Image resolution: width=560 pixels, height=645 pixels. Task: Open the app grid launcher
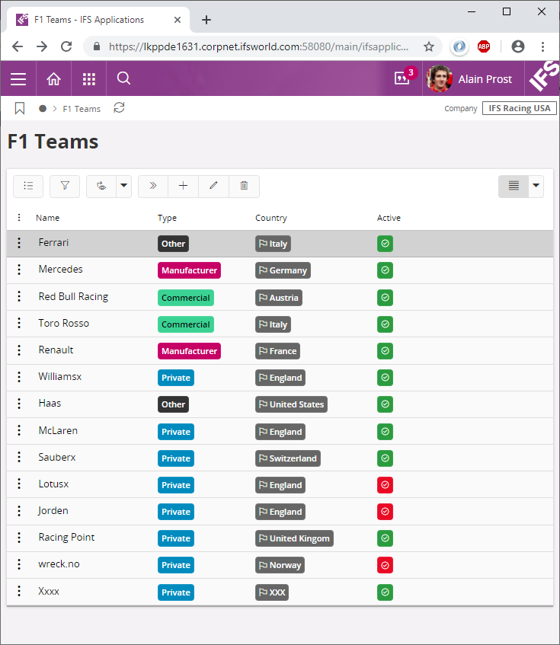click(89, 79)
